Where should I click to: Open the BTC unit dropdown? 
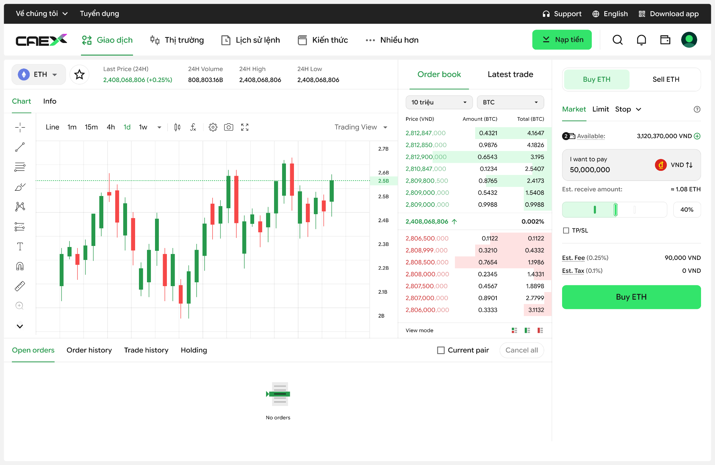click(x=510, y=102)
